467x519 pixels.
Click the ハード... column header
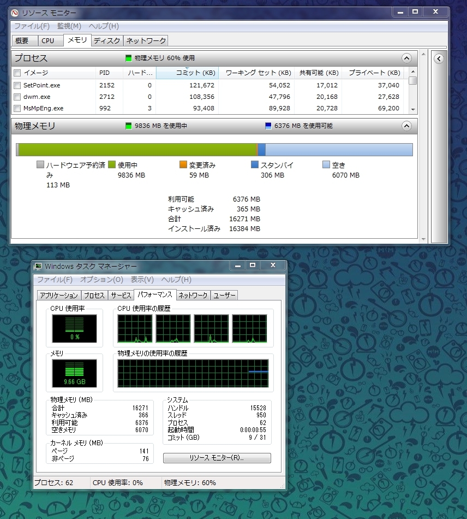point(140,73)
